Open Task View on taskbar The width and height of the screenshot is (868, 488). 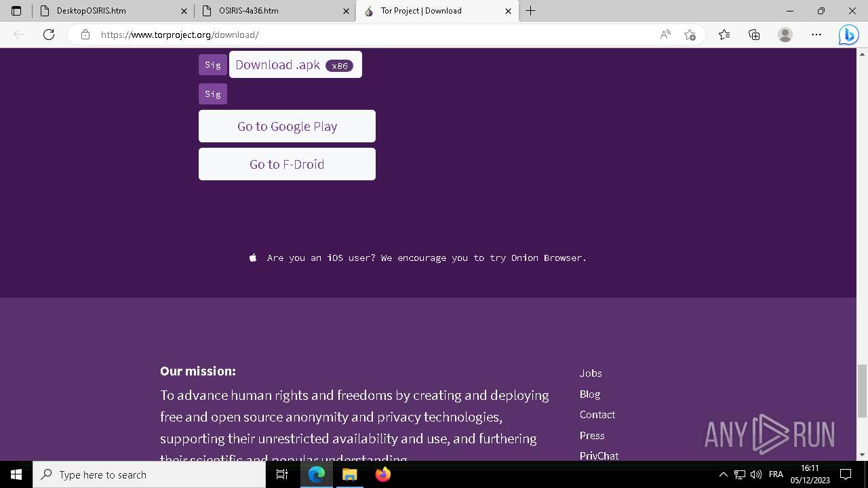click(x=282, y=474)
